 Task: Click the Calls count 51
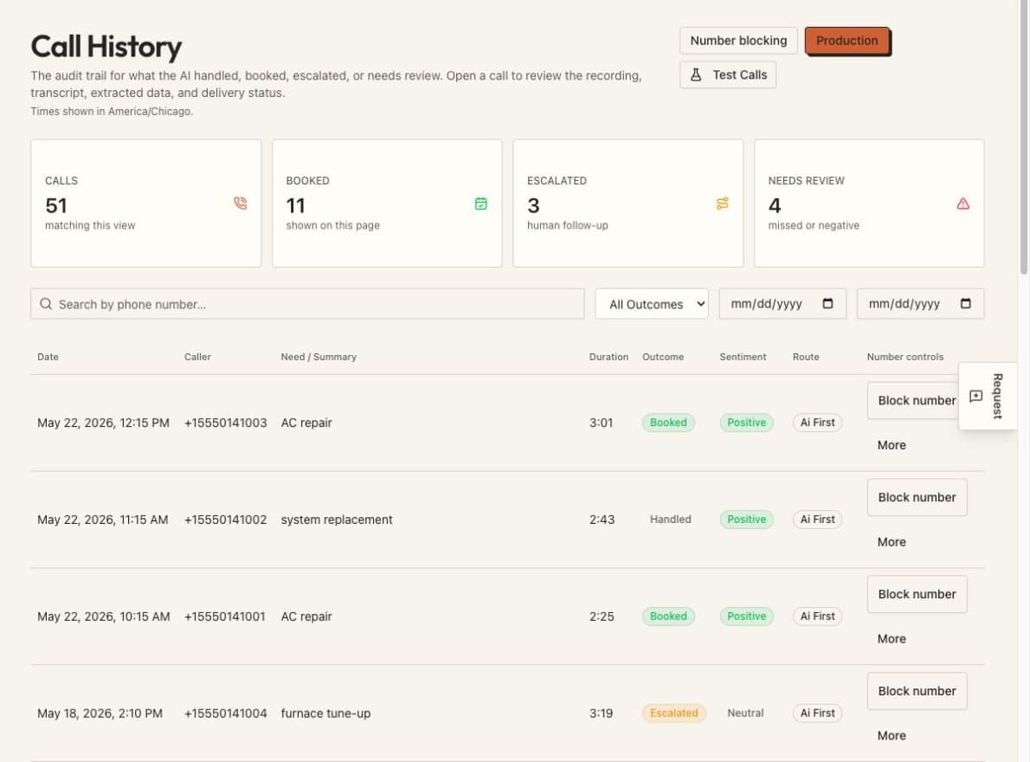tap(56, 205)
